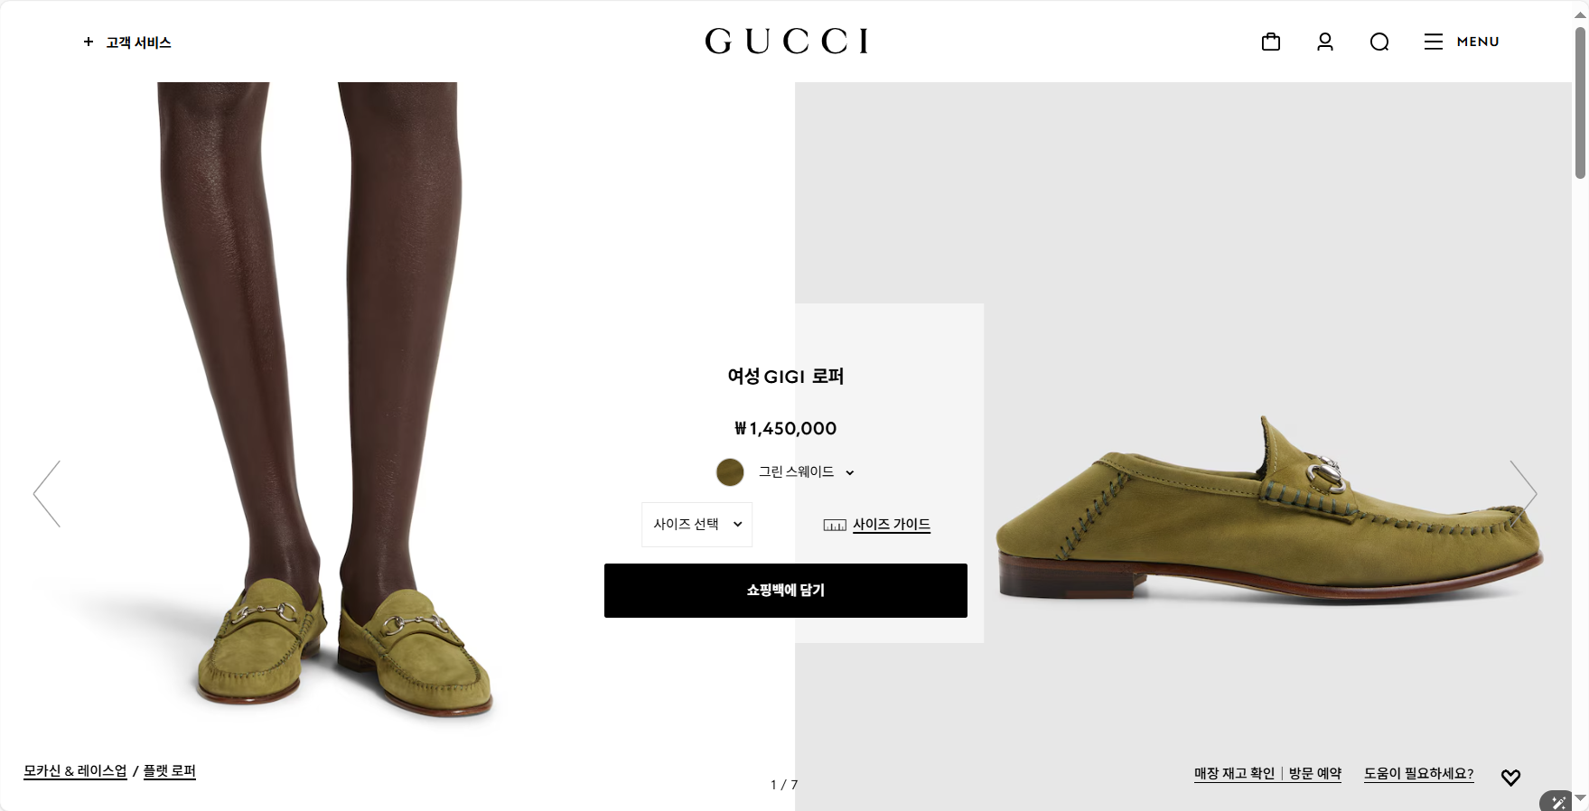Click 도움이 필요하세요? link
Image resolution: width=1589 pixels, height=811 pixels.
click(x=1418, y=773)
